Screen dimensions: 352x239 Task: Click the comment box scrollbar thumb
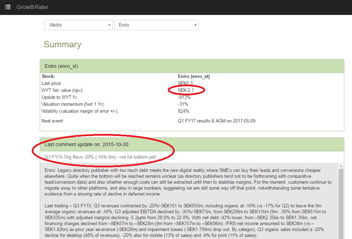(x=341, y=204)
